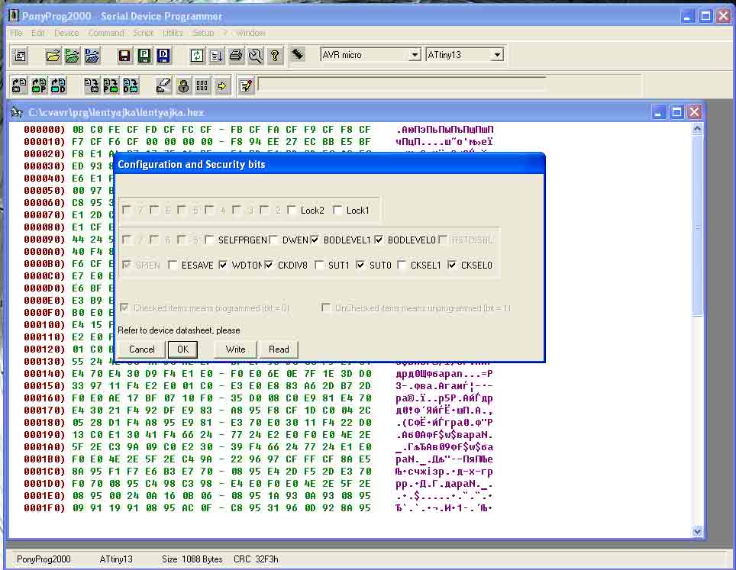Click the Erase device eraser icon

pos(163,85)
